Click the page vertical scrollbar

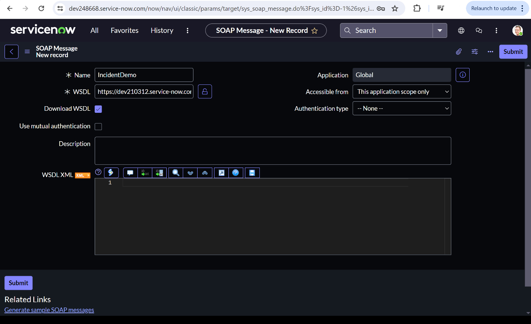(528, 177)
